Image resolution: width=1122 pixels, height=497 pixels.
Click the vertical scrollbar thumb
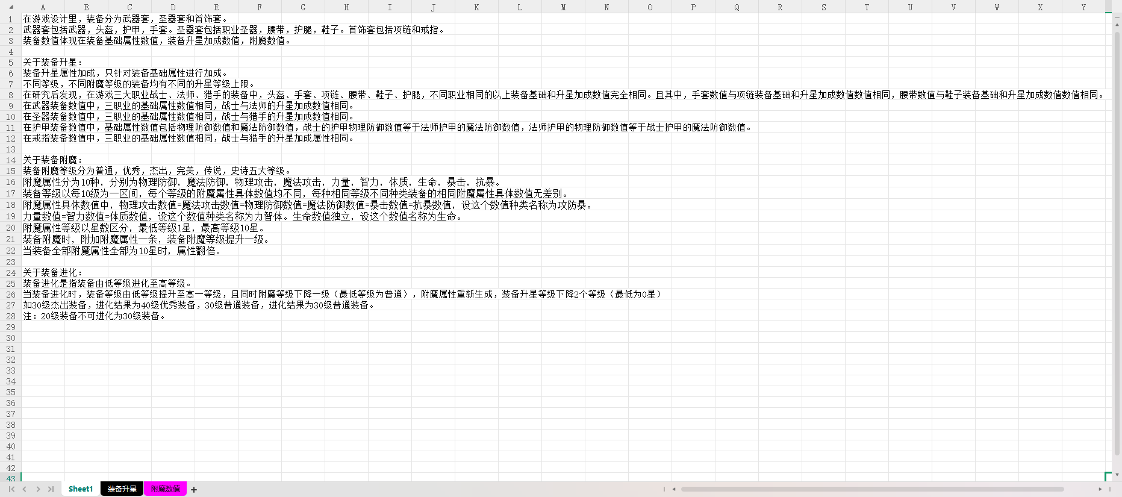pos(1117,244)
